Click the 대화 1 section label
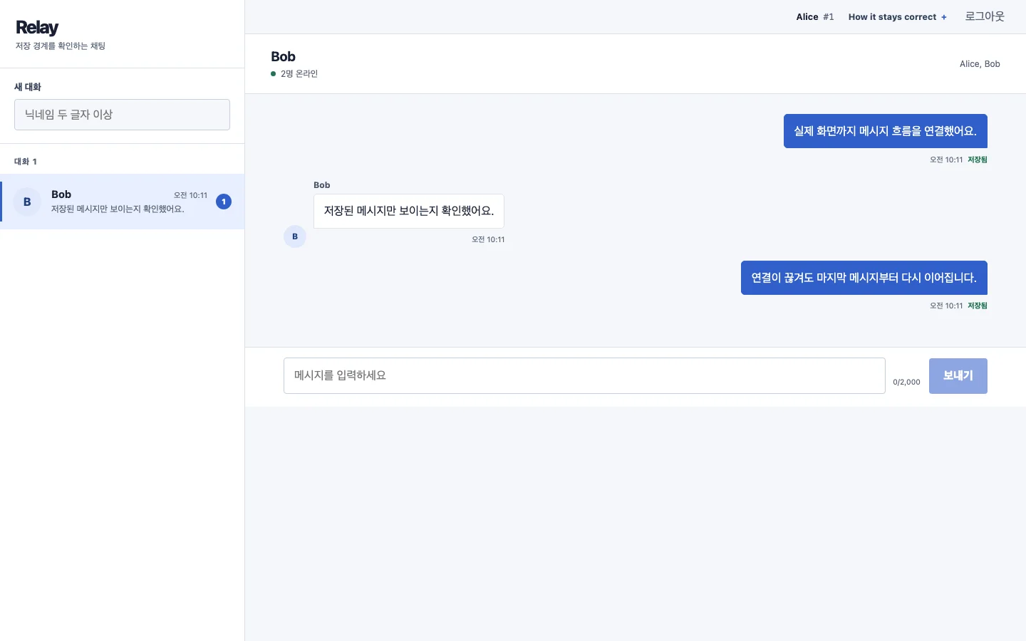 [26, 162]
